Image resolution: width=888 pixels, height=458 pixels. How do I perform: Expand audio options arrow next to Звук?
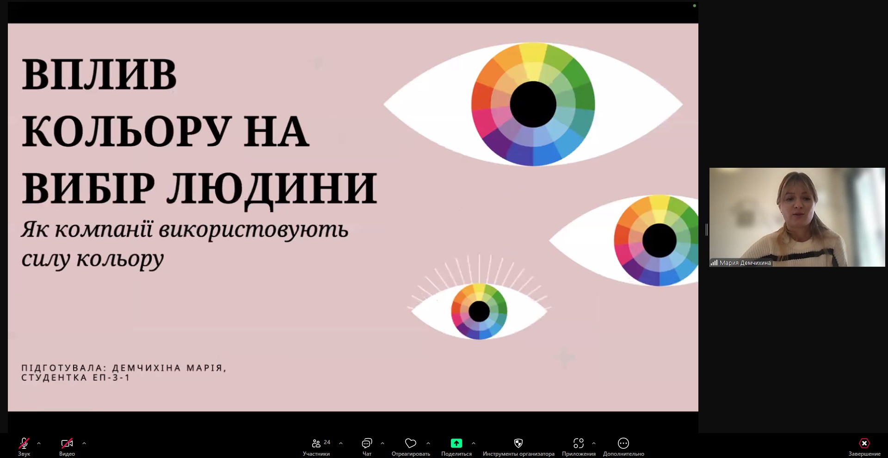(x=39, y=443)
